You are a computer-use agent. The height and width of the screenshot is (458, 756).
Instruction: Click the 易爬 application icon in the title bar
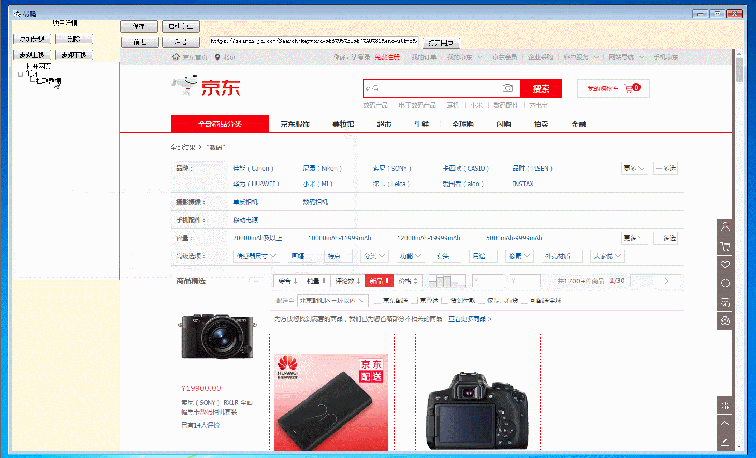tap(17, 13)
